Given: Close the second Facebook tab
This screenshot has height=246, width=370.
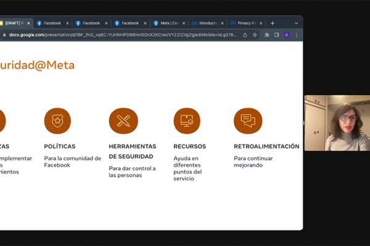Looking at the screenshot, I should click(x=106, y=23).
